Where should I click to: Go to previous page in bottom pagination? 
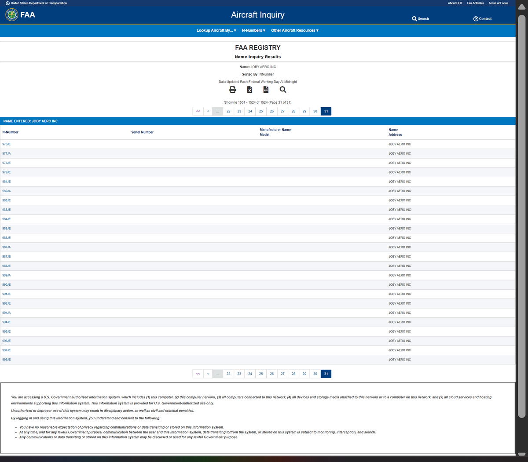click(208, 374)
